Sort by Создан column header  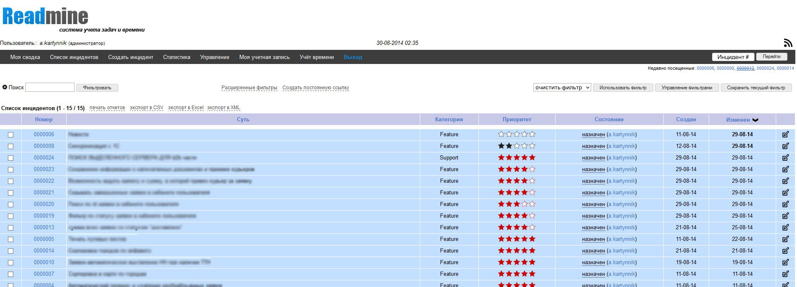coord(686,120)
